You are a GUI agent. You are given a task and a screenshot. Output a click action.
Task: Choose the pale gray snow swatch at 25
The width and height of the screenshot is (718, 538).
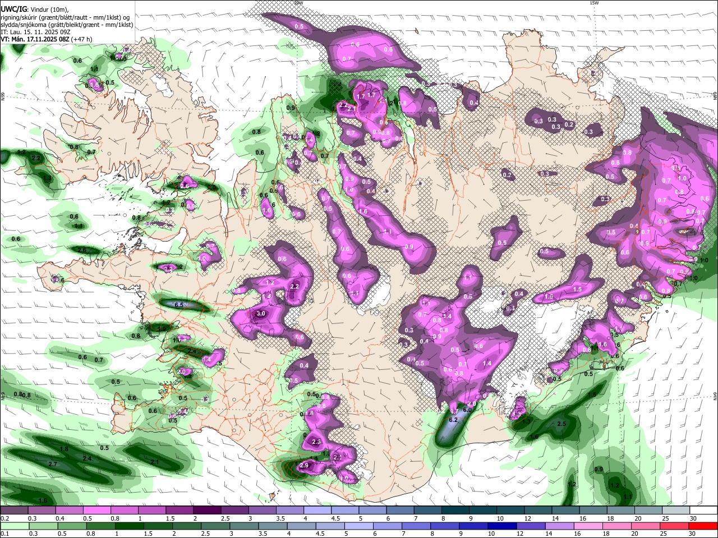click(x=675, y=511)
